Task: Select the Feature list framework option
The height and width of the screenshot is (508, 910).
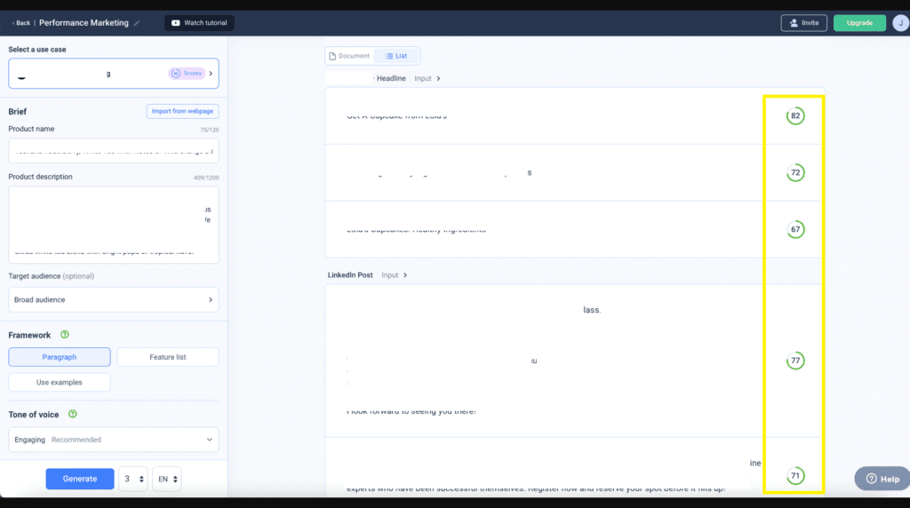Action: (168, 357)
